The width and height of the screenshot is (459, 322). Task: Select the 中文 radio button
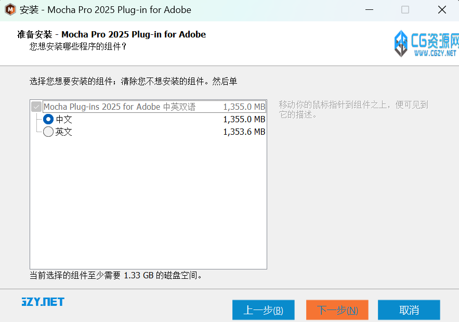coord(48,120)
